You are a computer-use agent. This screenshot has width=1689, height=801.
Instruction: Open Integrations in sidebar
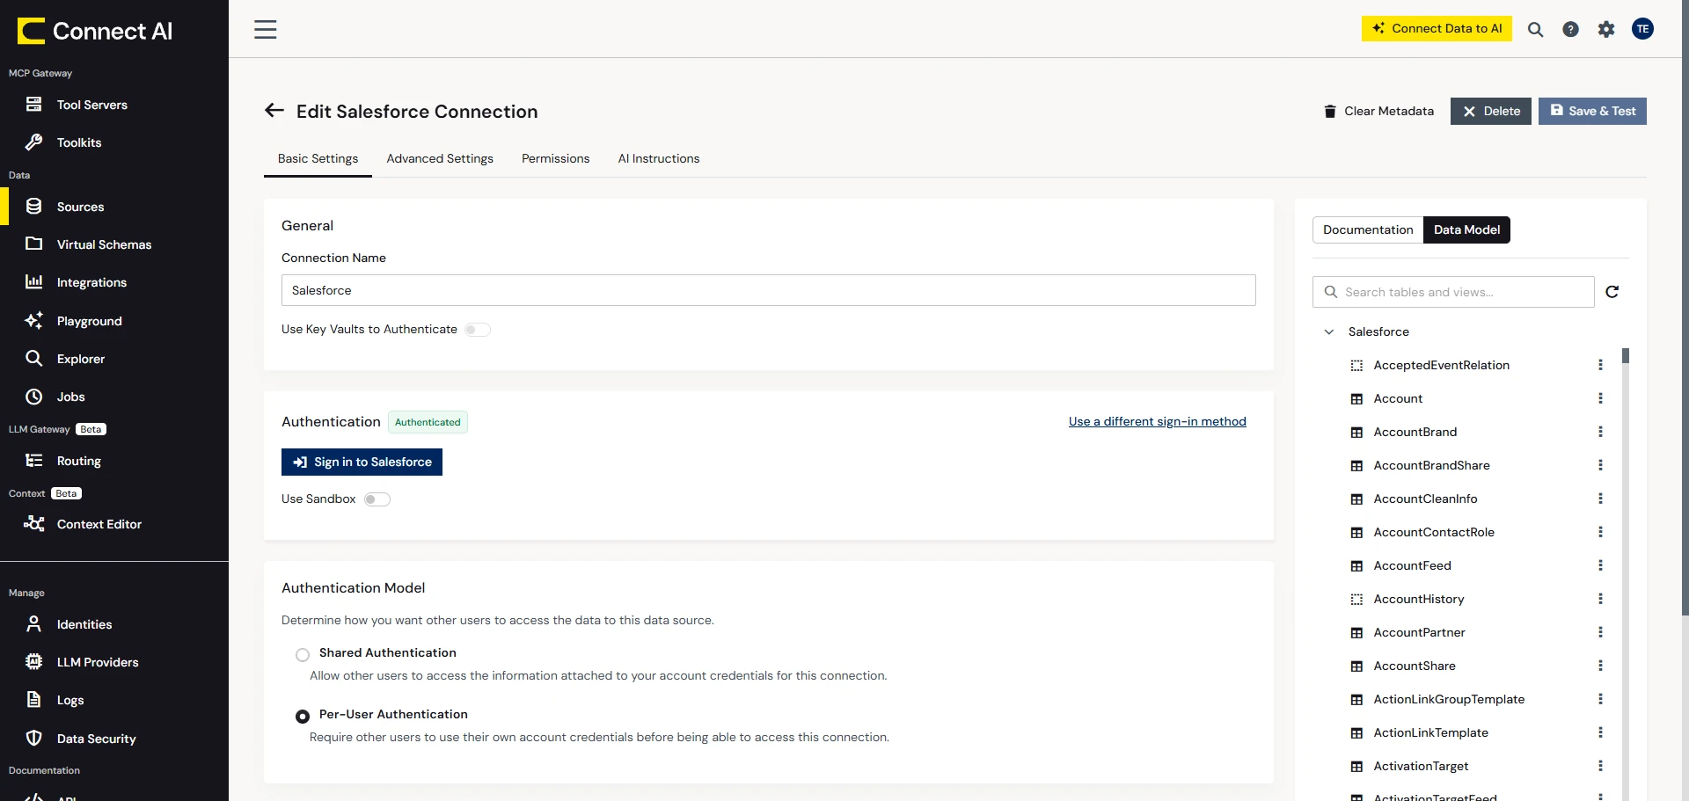pos(91,282)
